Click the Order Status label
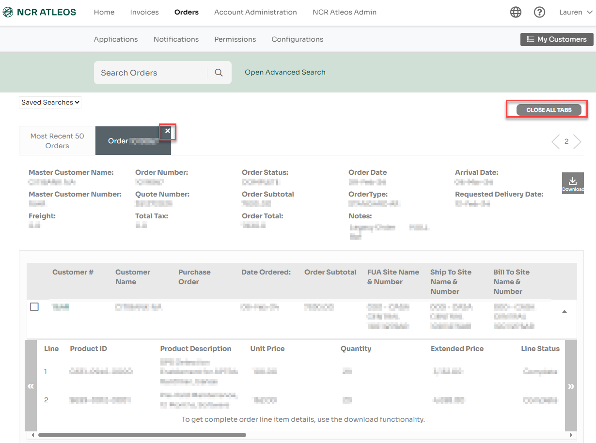The height and width of the screenshot is (443, 596). coord(265,172)
